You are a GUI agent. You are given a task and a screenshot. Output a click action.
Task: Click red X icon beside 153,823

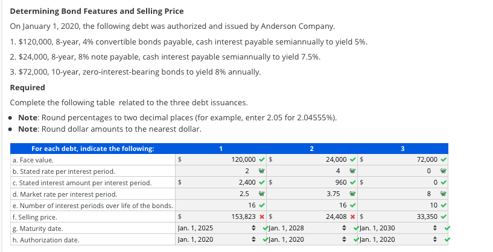pos(262,217)
